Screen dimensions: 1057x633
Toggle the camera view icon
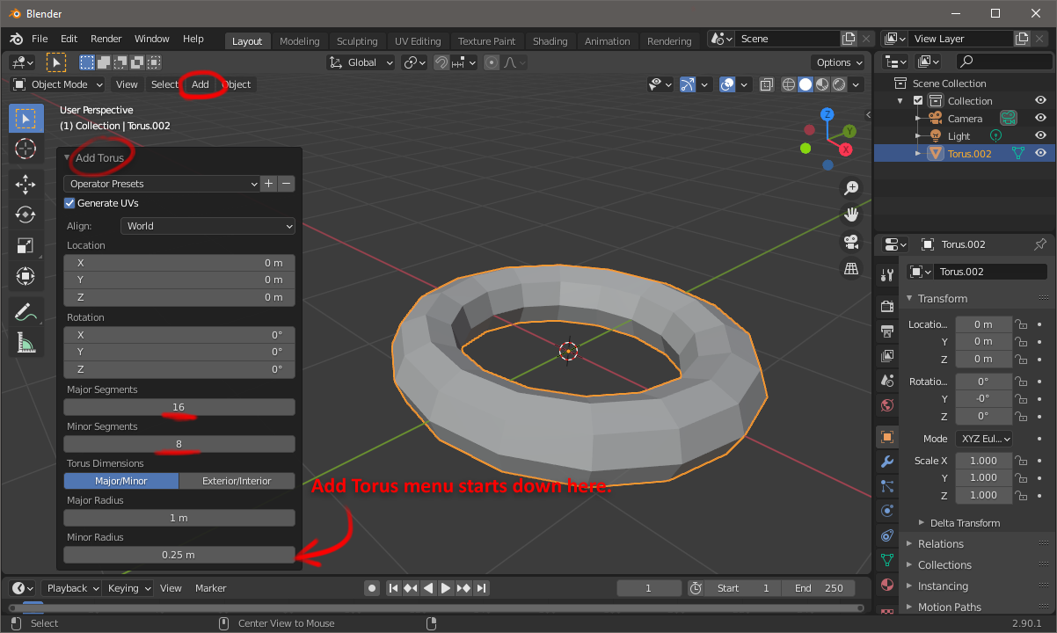click(850, 242)
